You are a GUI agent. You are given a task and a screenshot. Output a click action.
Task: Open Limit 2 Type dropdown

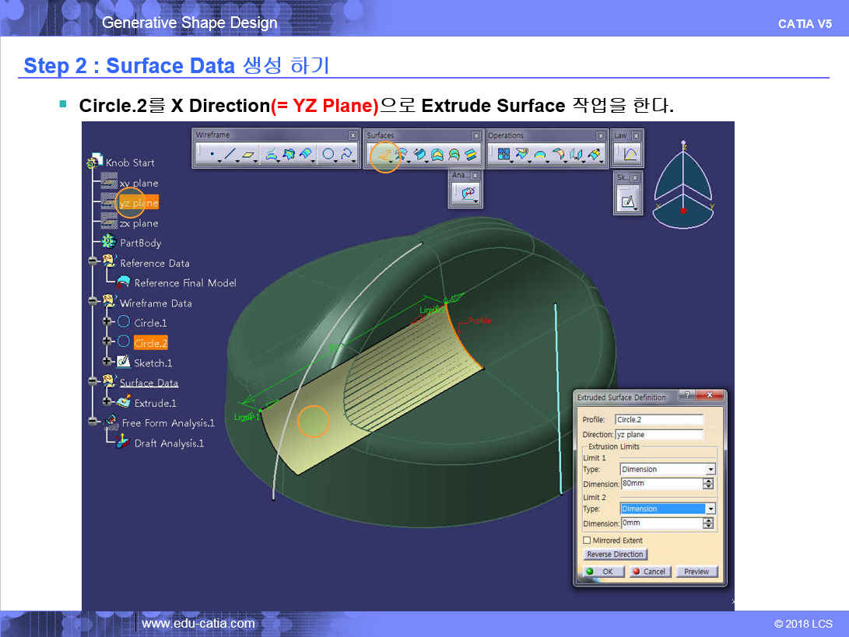710,509
